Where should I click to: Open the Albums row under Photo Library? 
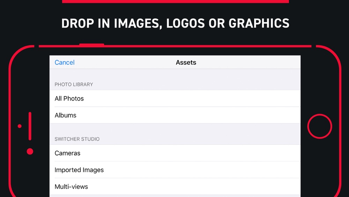point(175,115)
